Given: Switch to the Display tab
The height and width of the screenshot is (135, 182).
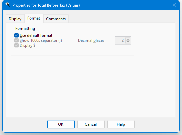Looking at the screenshot, I should [x=15, y=19].
